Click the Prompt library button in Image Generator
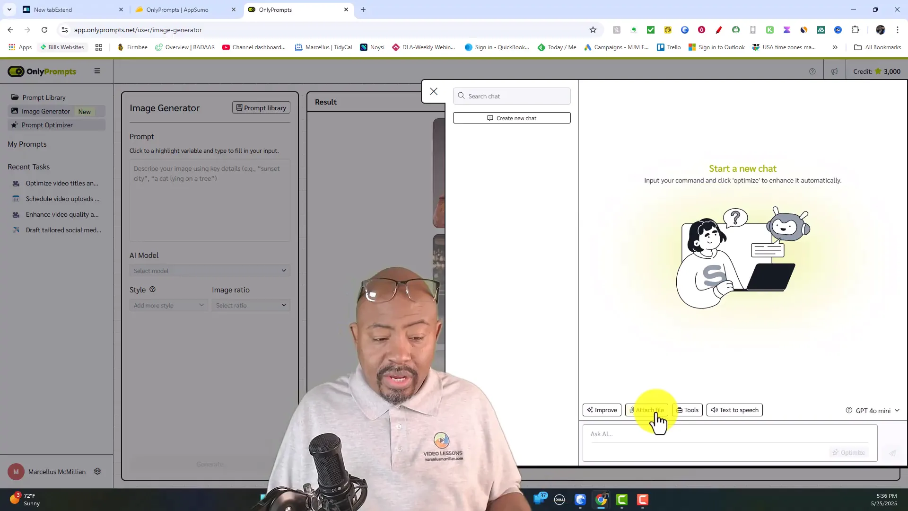 (x=261, y=107)
